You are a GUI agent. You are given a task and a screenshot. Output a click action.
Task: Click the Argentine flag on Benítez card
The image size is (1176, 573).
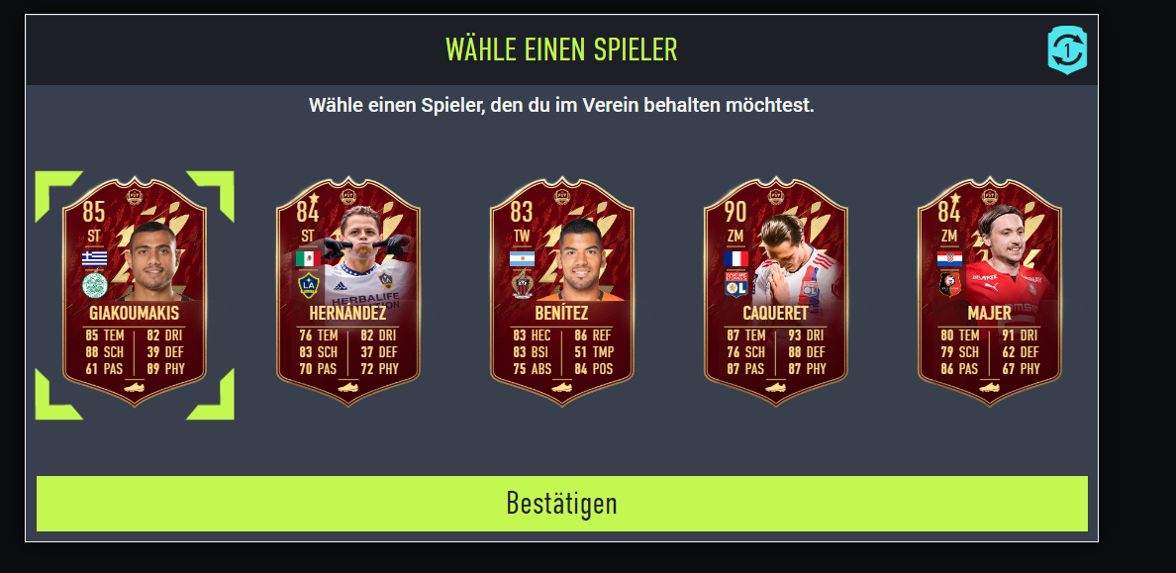(522, 258)
